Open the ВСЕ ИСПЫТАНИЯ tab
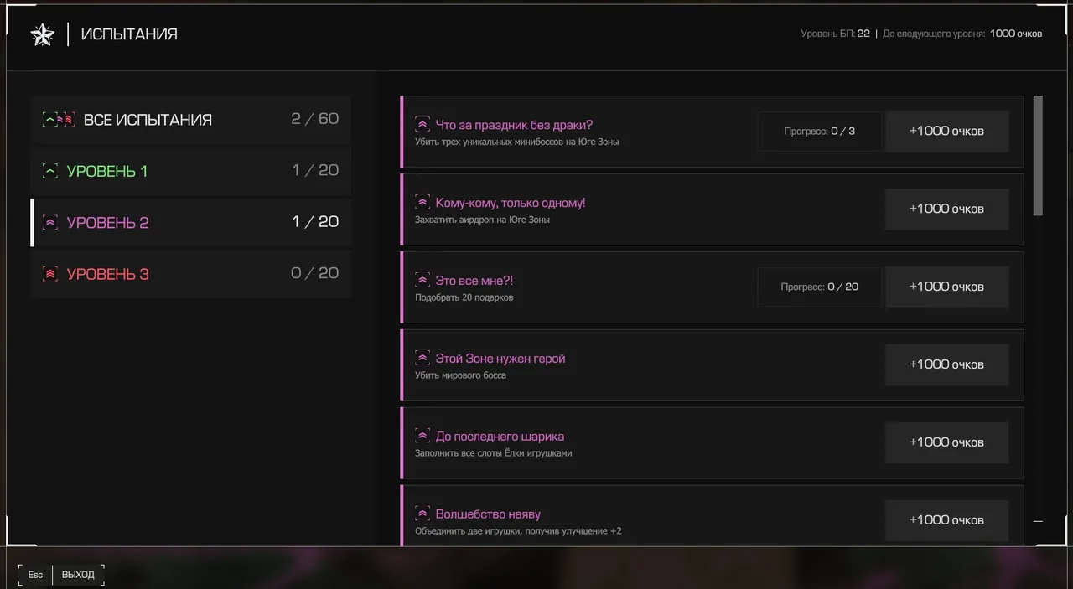This screenshot has height=589, width=1073. [x=191, y=120]
